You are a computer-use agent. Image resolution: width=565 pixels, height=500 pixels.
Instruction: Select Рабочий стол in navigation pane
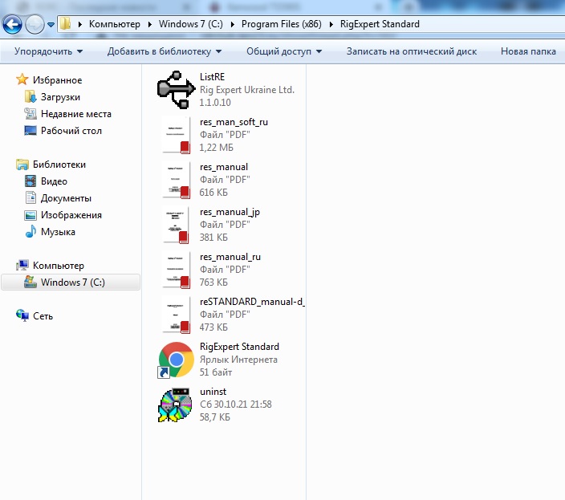pyautogui.click(x=71, y=131)
